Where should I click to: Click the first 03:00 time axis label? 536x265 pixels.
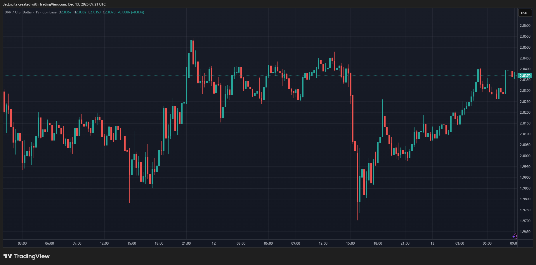22,243
